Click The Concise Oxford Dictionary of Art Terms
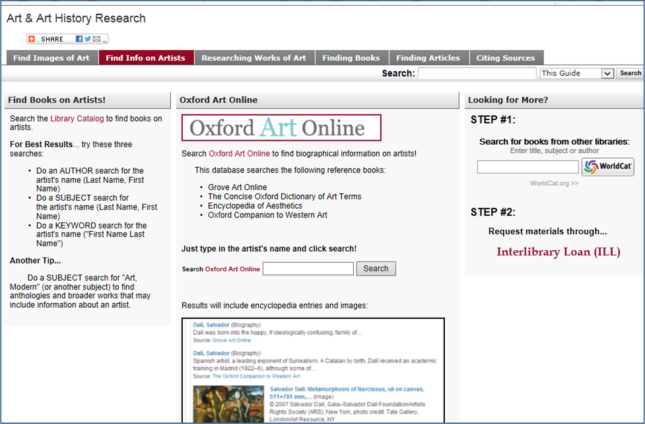645x424 pixels. [x=285, y=196]
